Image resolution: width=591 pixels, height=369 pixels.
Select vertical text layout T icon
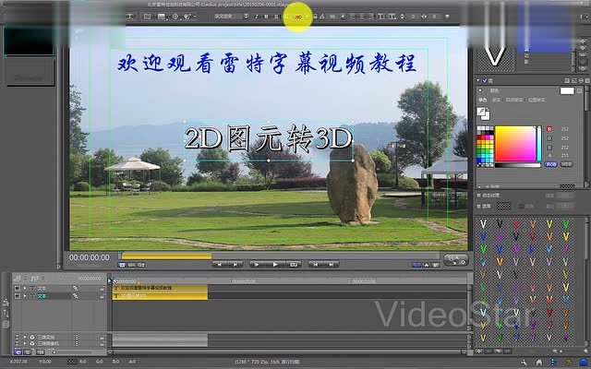point(392,17)
